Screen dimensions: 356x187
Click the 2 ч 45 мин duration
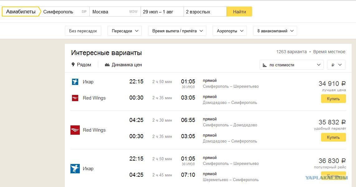pos(162,175)
